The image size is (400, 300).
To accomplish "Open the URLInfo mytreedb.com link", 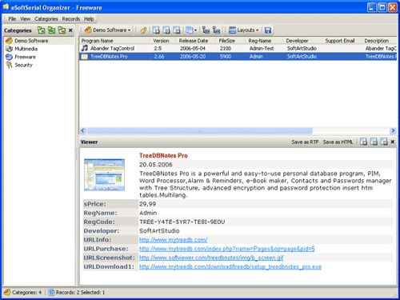I will tap(174, 240).
